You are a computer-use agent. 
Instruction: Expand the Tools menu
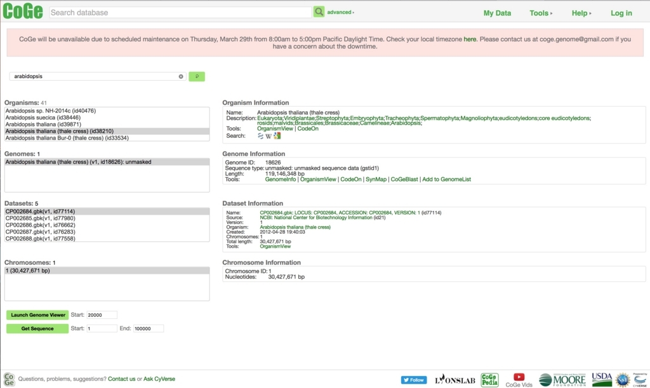(541, 13)
